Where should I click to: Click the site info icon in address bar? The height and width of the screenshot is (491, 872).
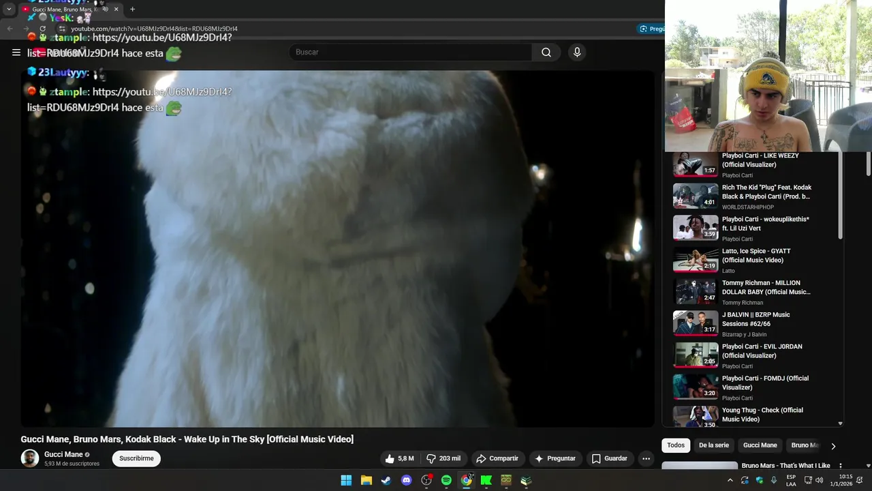click(x=62, y=29)
